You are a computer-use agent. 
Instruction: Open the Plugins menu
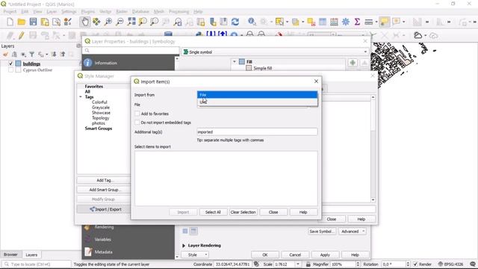(x=88, y=12)
